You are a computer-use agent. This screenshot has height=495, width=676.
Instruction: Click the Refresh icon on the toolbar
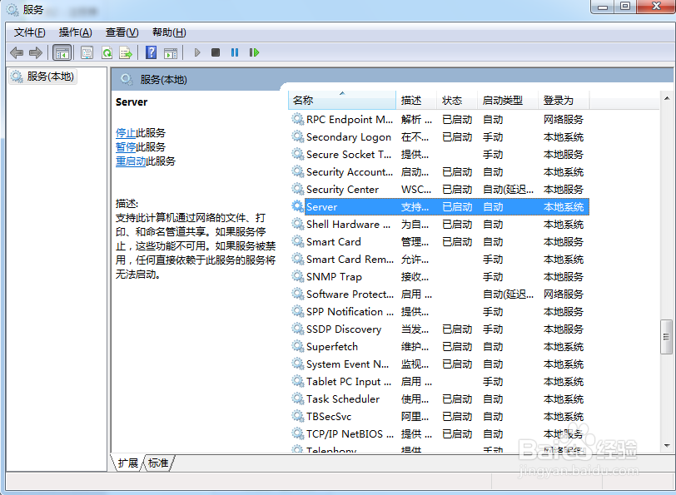108,52
